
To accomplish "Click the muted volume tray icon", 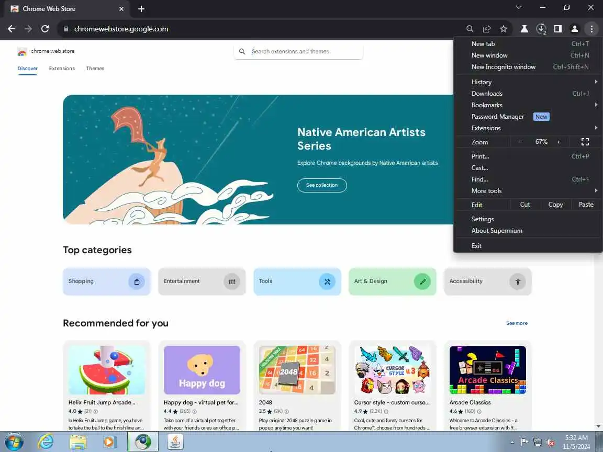I will pyautogui.click(x=550, y=443).
